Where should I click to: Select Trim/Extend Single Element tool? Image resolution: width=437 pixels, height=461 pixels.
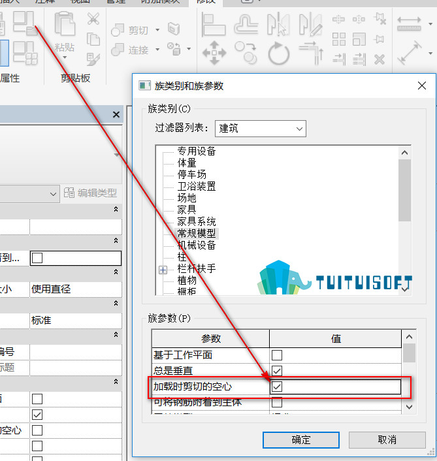[x=339, y=59]
